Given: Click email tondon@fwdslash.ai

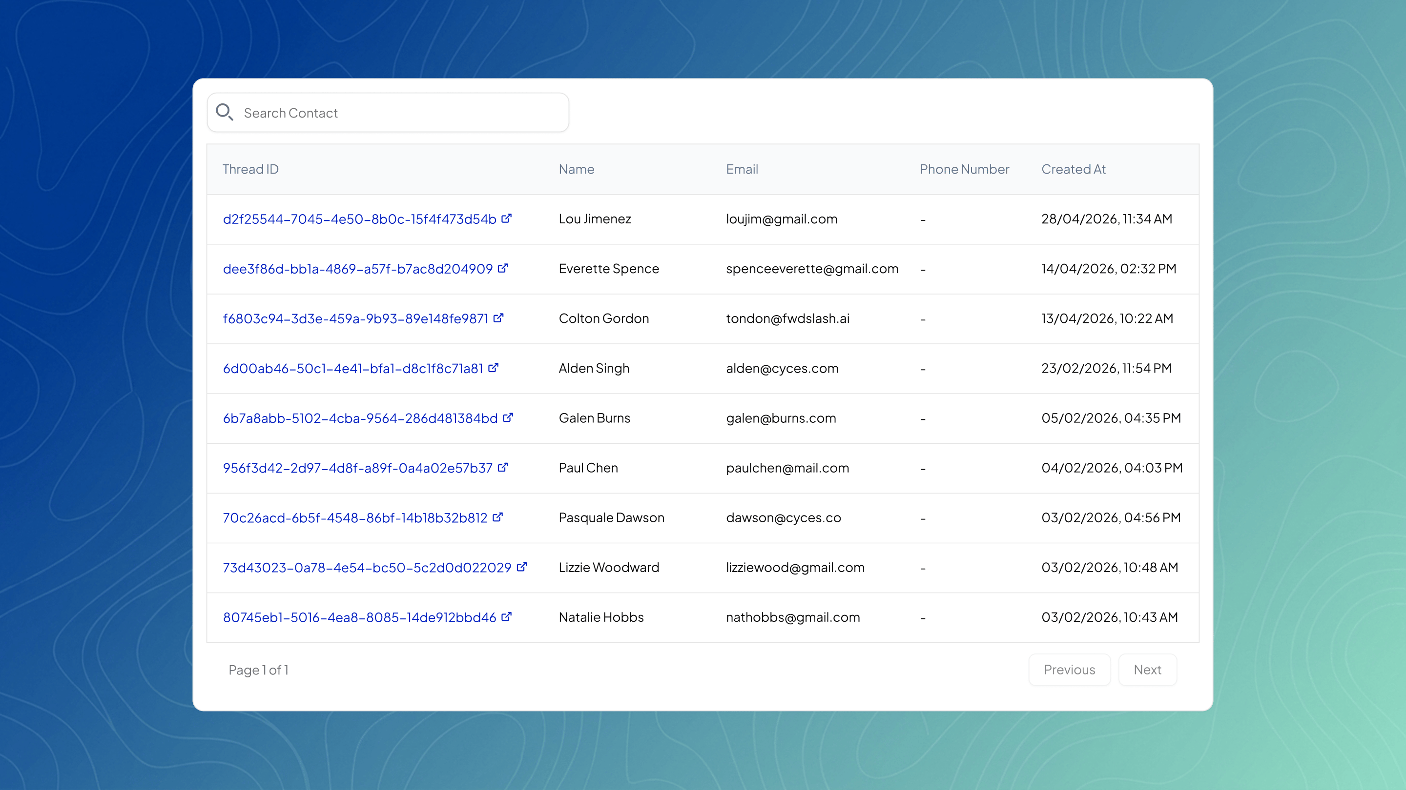Looking at the screenshot, I should point(787,318).
